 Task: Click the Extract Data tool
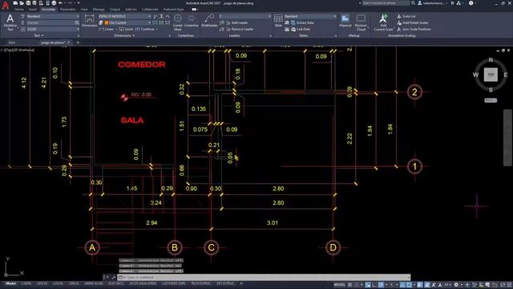coord(302,22)
